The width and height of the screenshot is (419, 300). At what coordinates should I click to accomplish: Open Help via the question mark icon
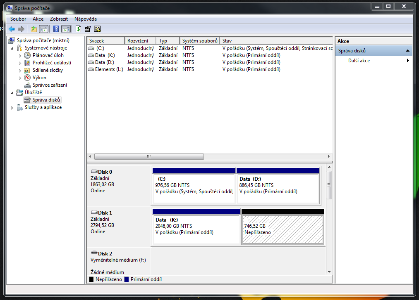click(56, 29)
